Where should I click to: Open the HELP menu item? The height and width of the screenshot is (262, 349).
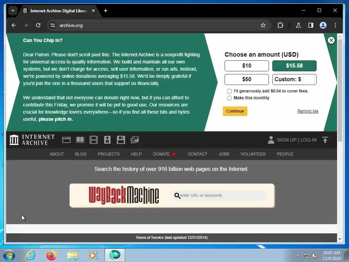pos(136,154)
